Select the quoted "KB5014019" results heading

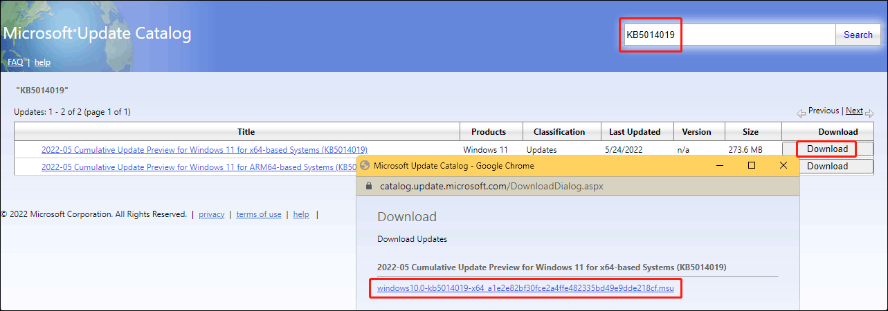click(x=42, y=91)
